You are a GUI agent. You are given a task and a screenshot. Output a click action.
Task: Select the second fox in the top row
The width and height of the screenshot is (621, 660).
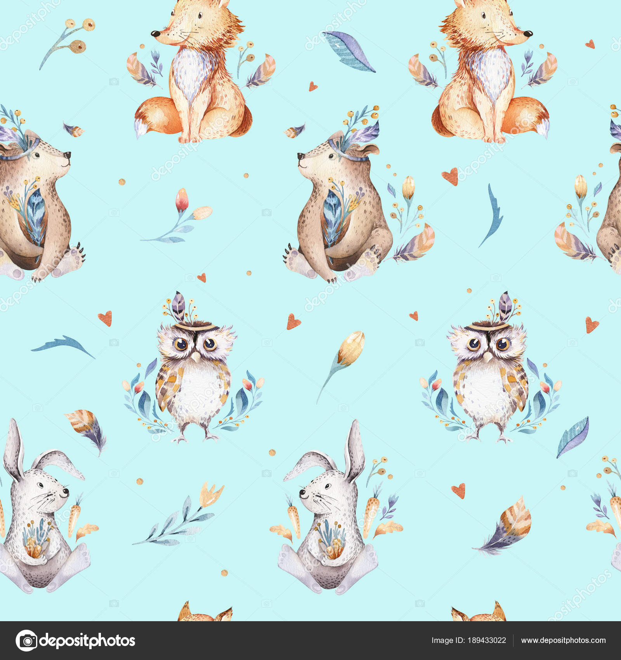[x=485, y=70]
